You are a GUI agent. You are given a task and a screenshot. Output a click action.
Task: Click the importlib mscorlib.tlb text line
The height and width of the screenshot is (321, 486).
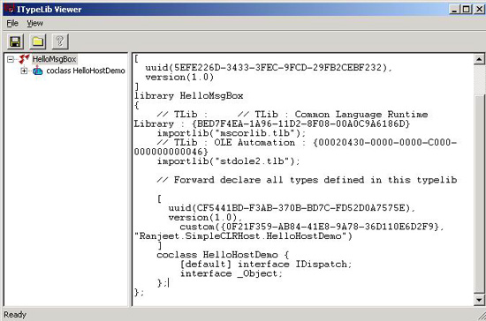coord(231,133)
